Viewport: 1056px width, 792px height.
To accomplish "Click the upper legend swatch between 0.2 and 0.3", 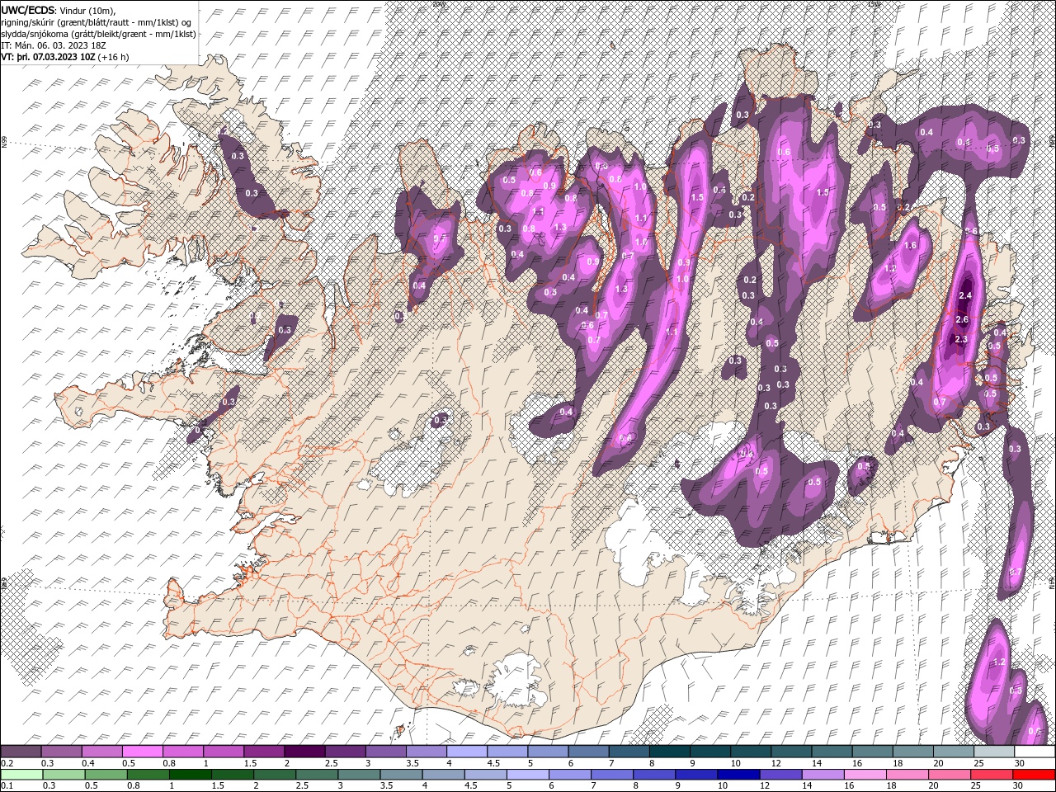I will 21,752.
